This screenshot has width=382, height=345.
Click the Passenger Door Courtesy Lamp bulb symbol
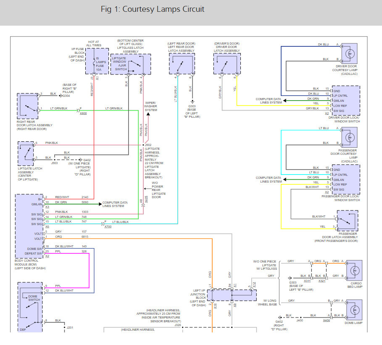350,138
